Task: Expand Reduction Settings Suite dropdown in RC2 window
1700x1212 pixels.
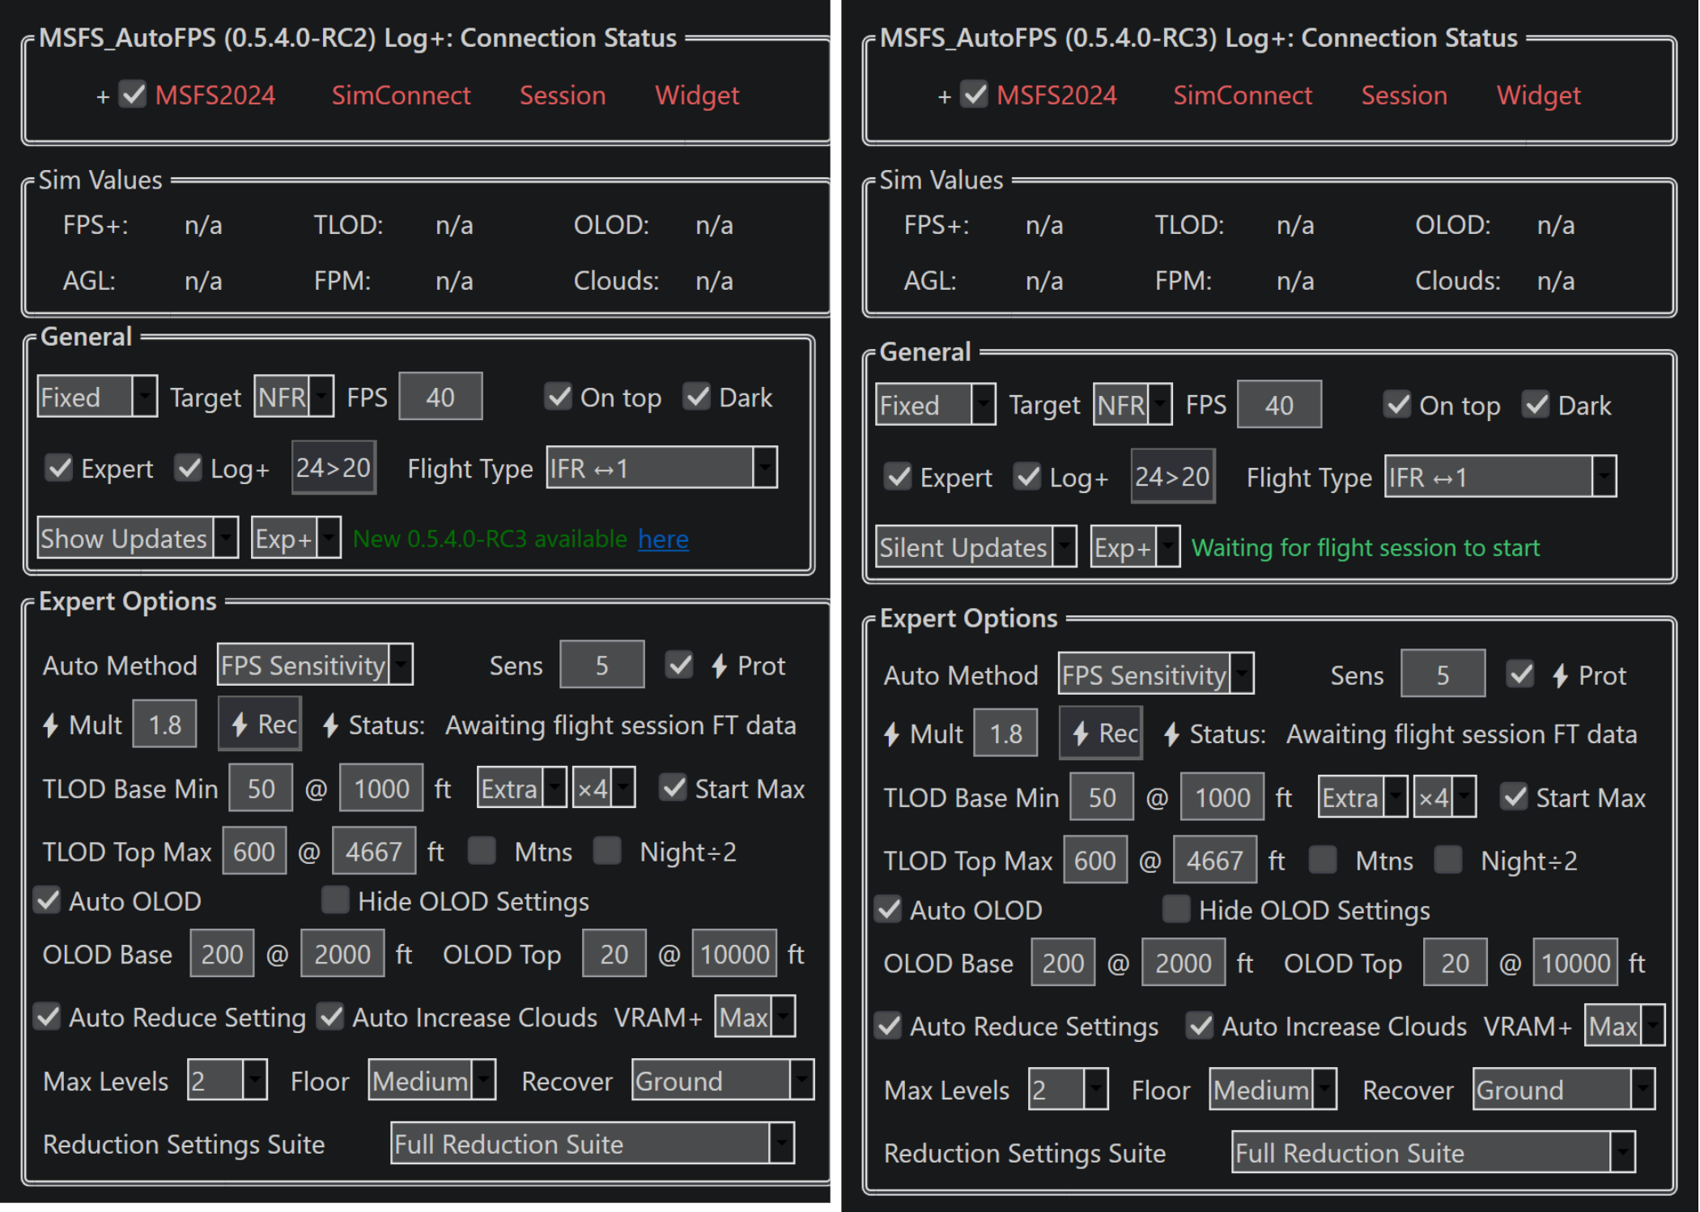Action: 593,1143
